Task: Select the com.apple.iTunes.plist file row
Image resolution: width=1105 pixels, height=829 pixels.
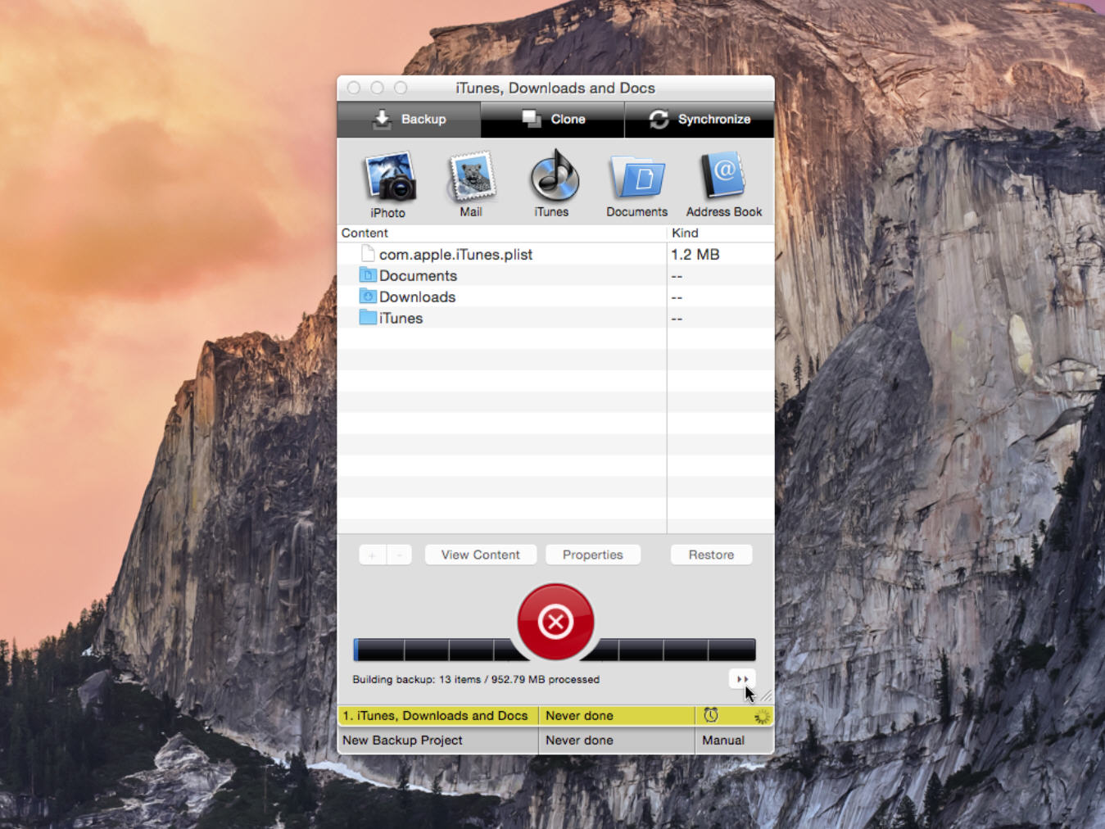Action: (555, 255)
